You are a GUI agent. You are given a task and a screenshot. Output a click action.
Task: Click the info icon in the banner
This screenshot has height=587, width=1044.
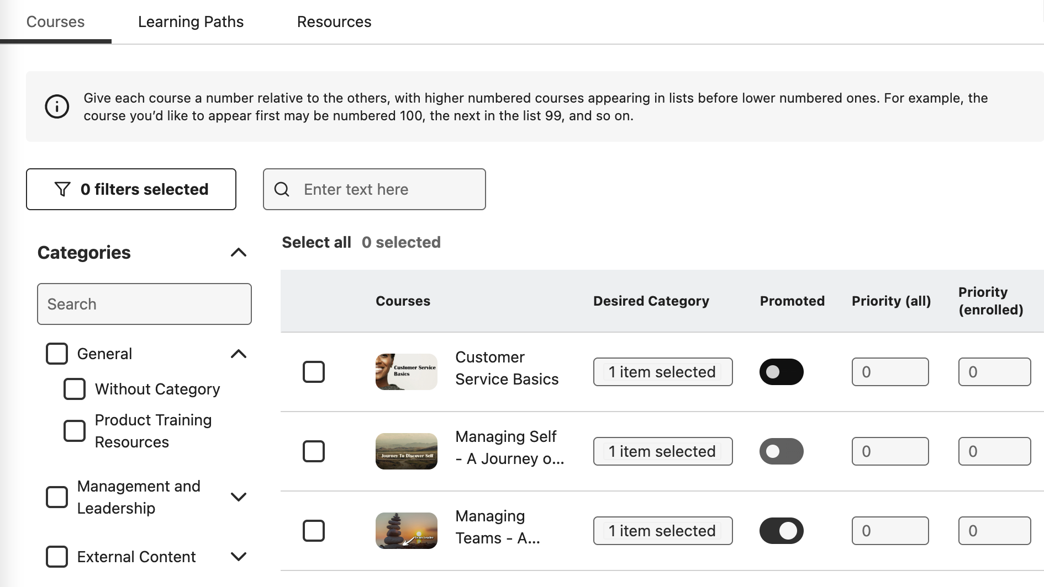coord(57,106)
